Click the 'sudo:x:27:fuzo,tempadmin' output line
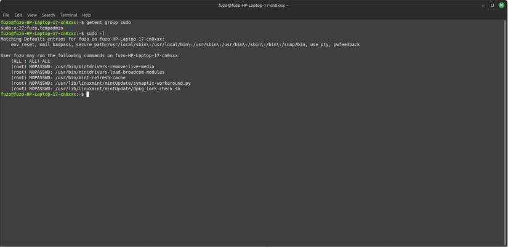 (32, 28)
